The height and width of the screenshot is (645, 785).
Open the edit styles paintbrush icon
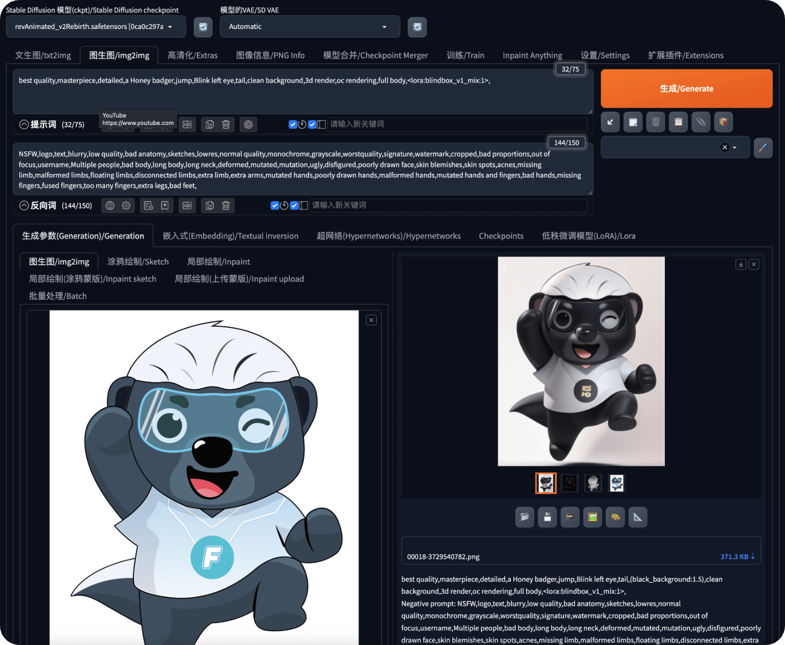763,147
